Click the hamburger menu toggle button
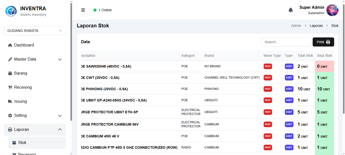Image resolution: width=345 pixels, height=155 pixels. [x=83, y=10]
